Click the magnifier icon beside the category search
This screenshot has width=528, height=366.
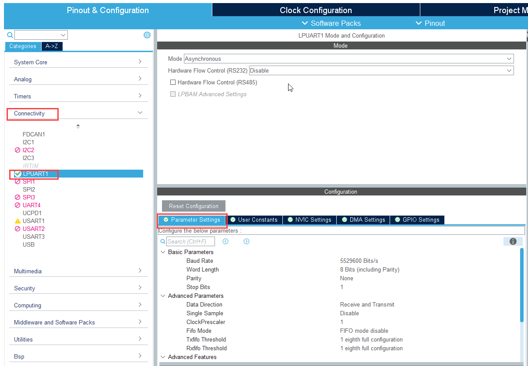click(10, 35)
